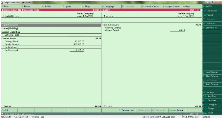Select the Cash-in-hand row

click(51, 47)
